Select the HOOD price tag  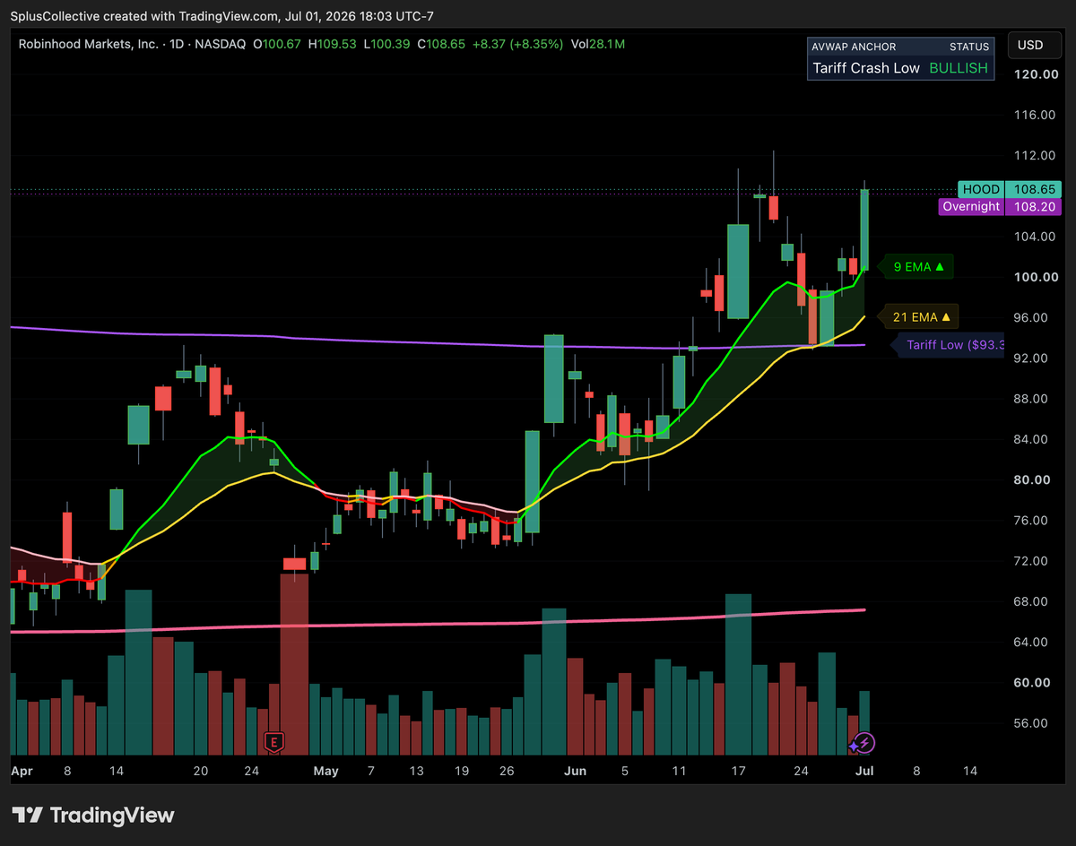[1009, 190]
